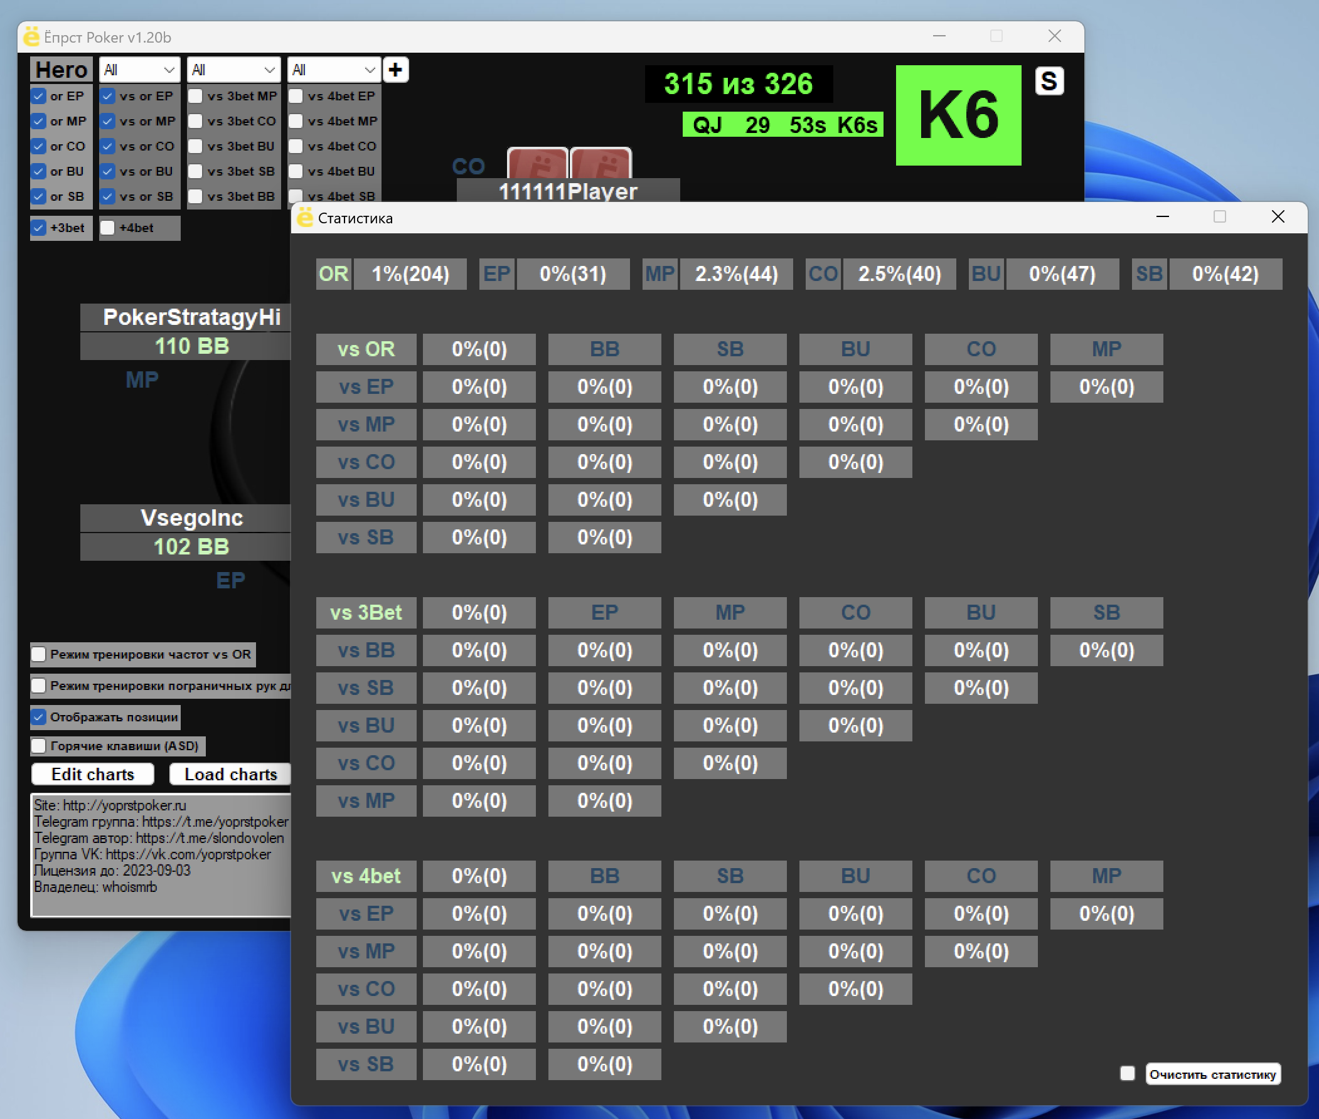Click the 'Очистить статистику' button
Image resolution: width=1319 pixels, height=1119 pixels.
tap(1212, 1074)
